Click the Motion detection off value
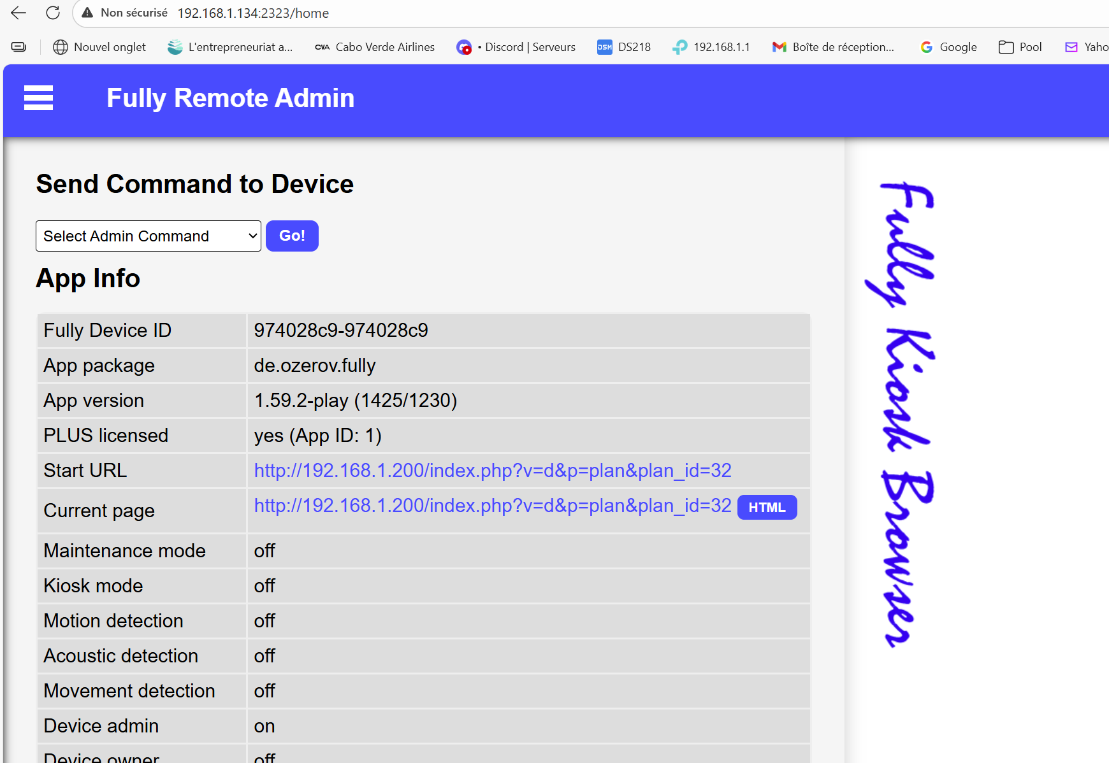Screen dimensions: 1109x763 [x=265, y=621]
